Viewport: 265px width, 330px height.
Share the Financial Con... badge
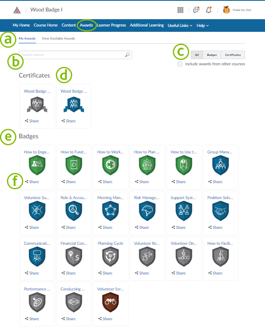(68, 273)
